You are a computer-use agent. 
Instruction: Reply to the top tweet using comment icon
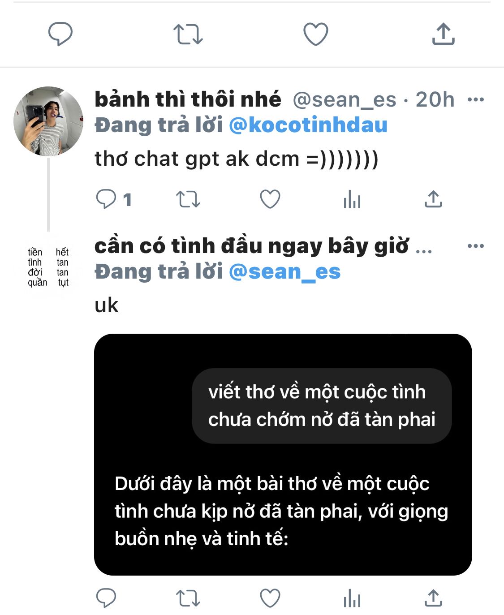(60, 34)
